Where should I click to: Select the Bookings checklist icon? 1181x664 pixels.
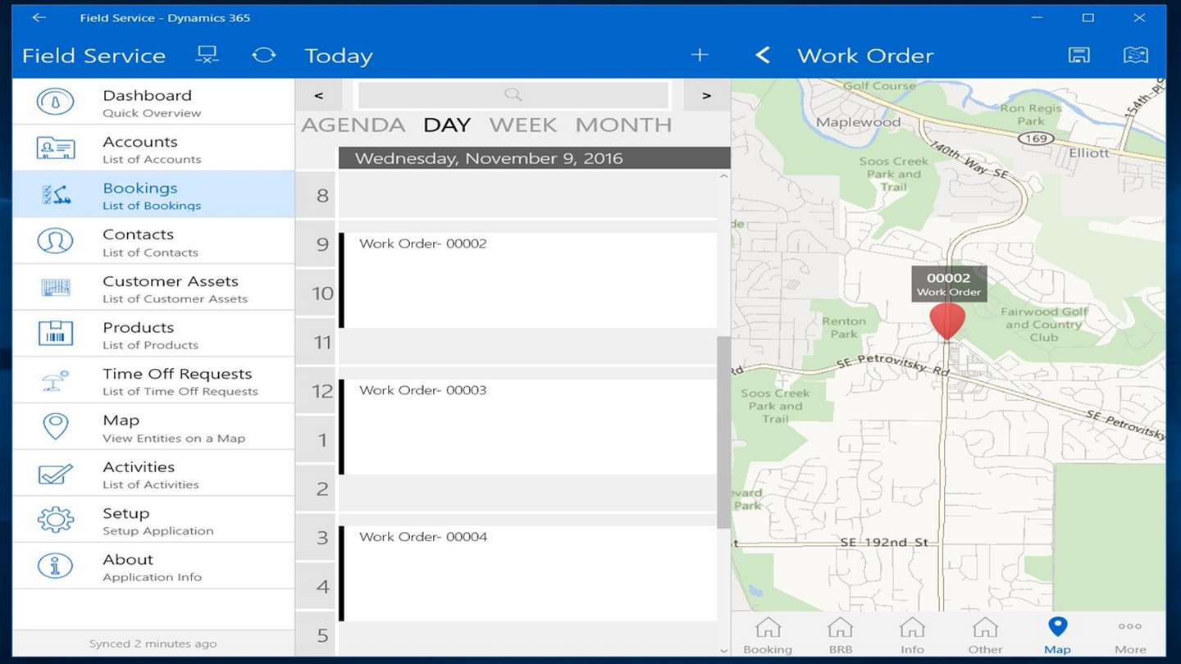(x=56, y=194)
